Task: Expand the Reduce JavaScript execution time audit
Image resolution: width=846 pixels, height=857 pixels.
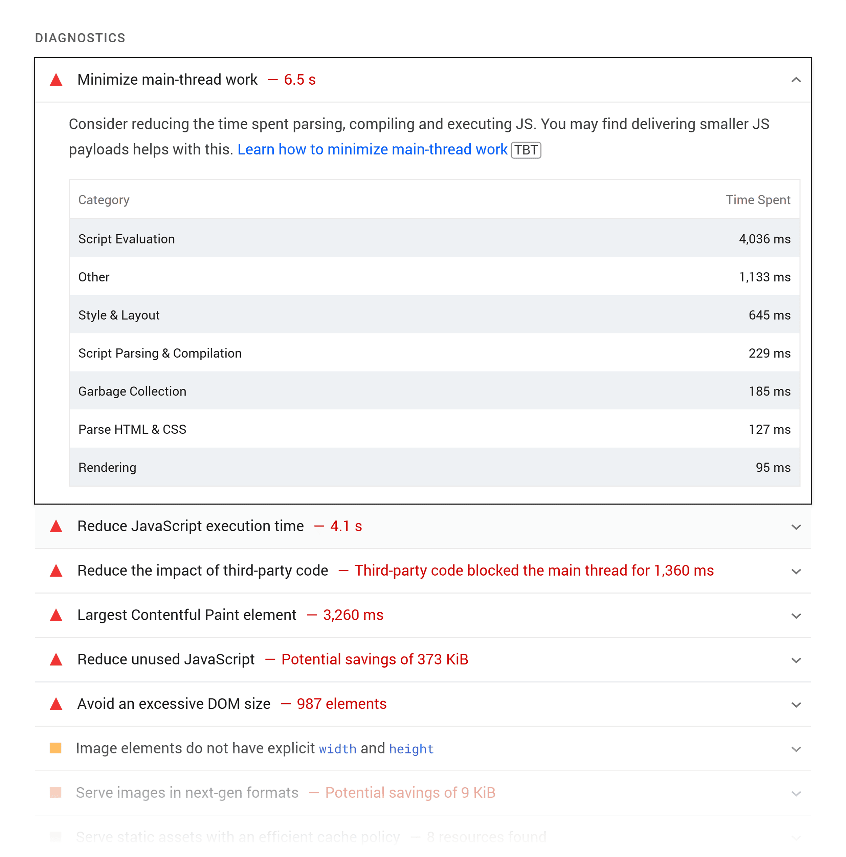Action: tap(796, 528)
